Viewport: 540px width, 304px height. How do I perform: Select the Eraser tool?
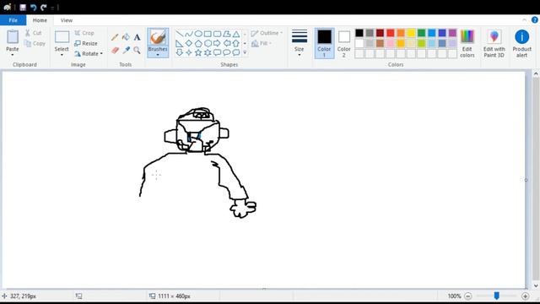click(115, 51)
